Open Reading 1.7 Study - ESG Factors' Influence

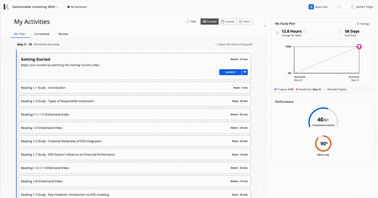click(x=135, y=155)
